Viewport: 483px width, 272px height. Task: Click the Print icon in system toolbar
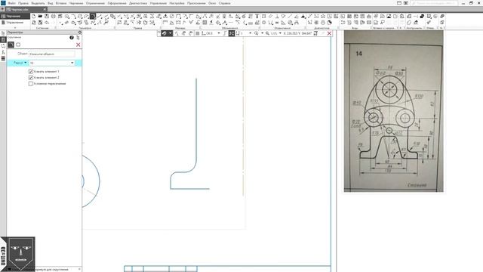point(54,16)
